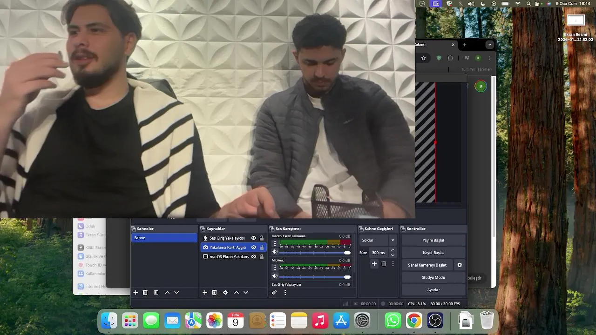
Task: Open Ayarlar settings button
Action: [x=433, y=290]
